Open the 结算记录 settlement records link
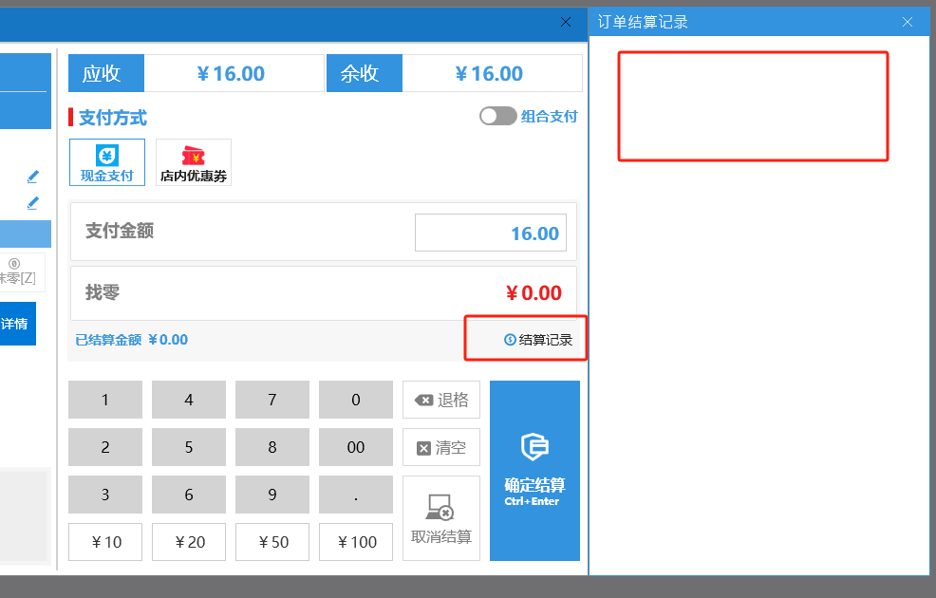Image resolution: width=936 pixels, height=598 pixels. click(x=538, y=340)
